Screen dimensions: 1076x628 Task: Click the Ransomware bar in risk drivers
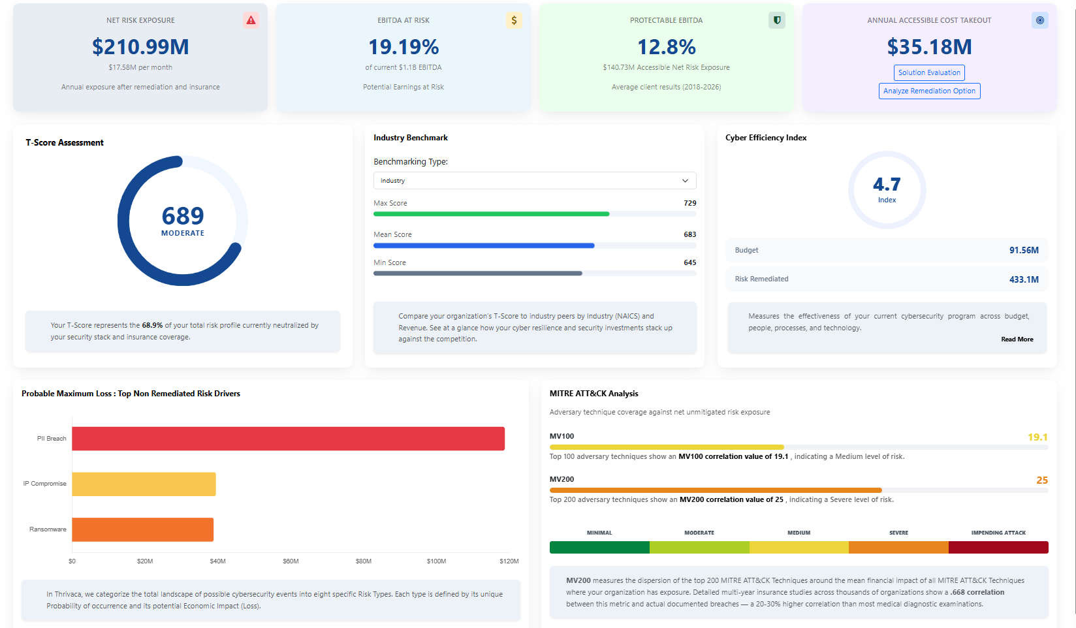(142, 529)
